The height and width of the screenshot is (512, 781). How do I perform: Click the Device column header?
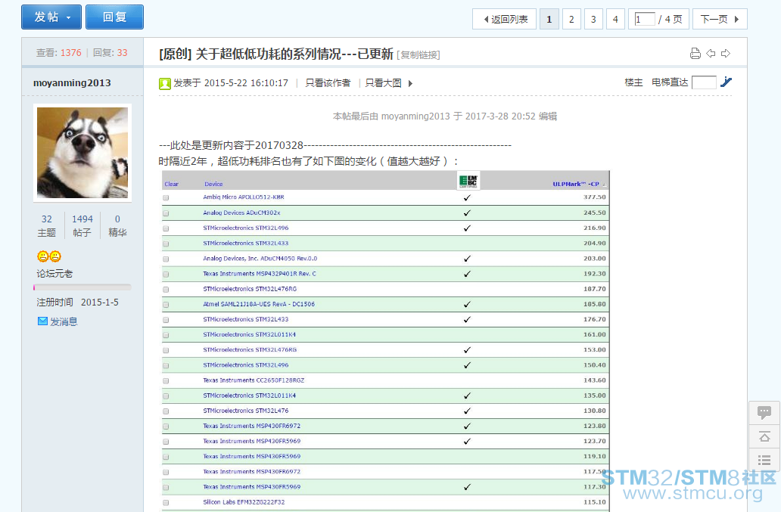pos(213,184)
